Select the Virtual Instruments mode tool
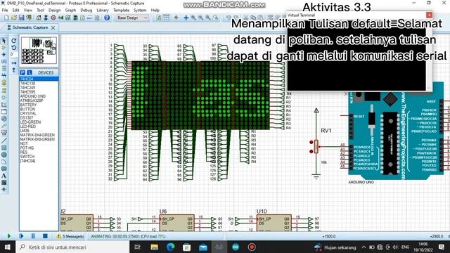Image resolution: width=450 pixels, height=253 pixels. 4,133
